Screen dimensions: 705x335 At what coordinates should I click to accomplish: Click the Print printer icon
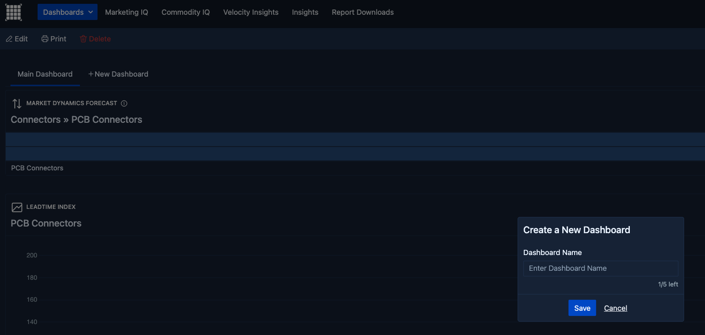point(43,39)
